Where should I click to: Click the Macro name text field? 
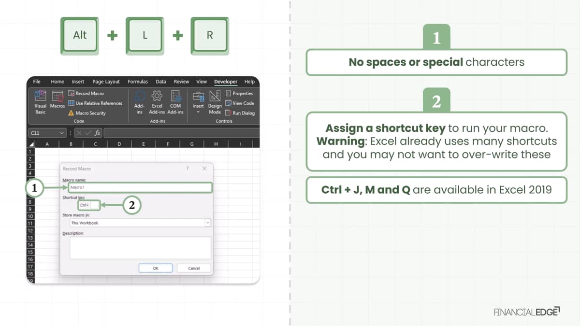click(x=139, y=187)
